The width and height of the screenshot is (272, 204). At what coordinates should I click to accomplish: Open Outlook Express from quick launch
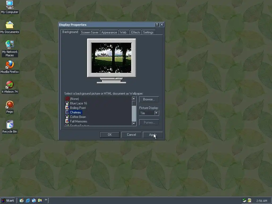coord(34,201)
